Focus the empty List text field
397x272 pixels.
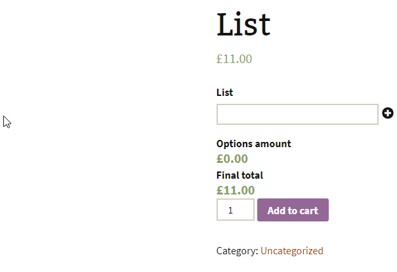[x=297, y=114]
